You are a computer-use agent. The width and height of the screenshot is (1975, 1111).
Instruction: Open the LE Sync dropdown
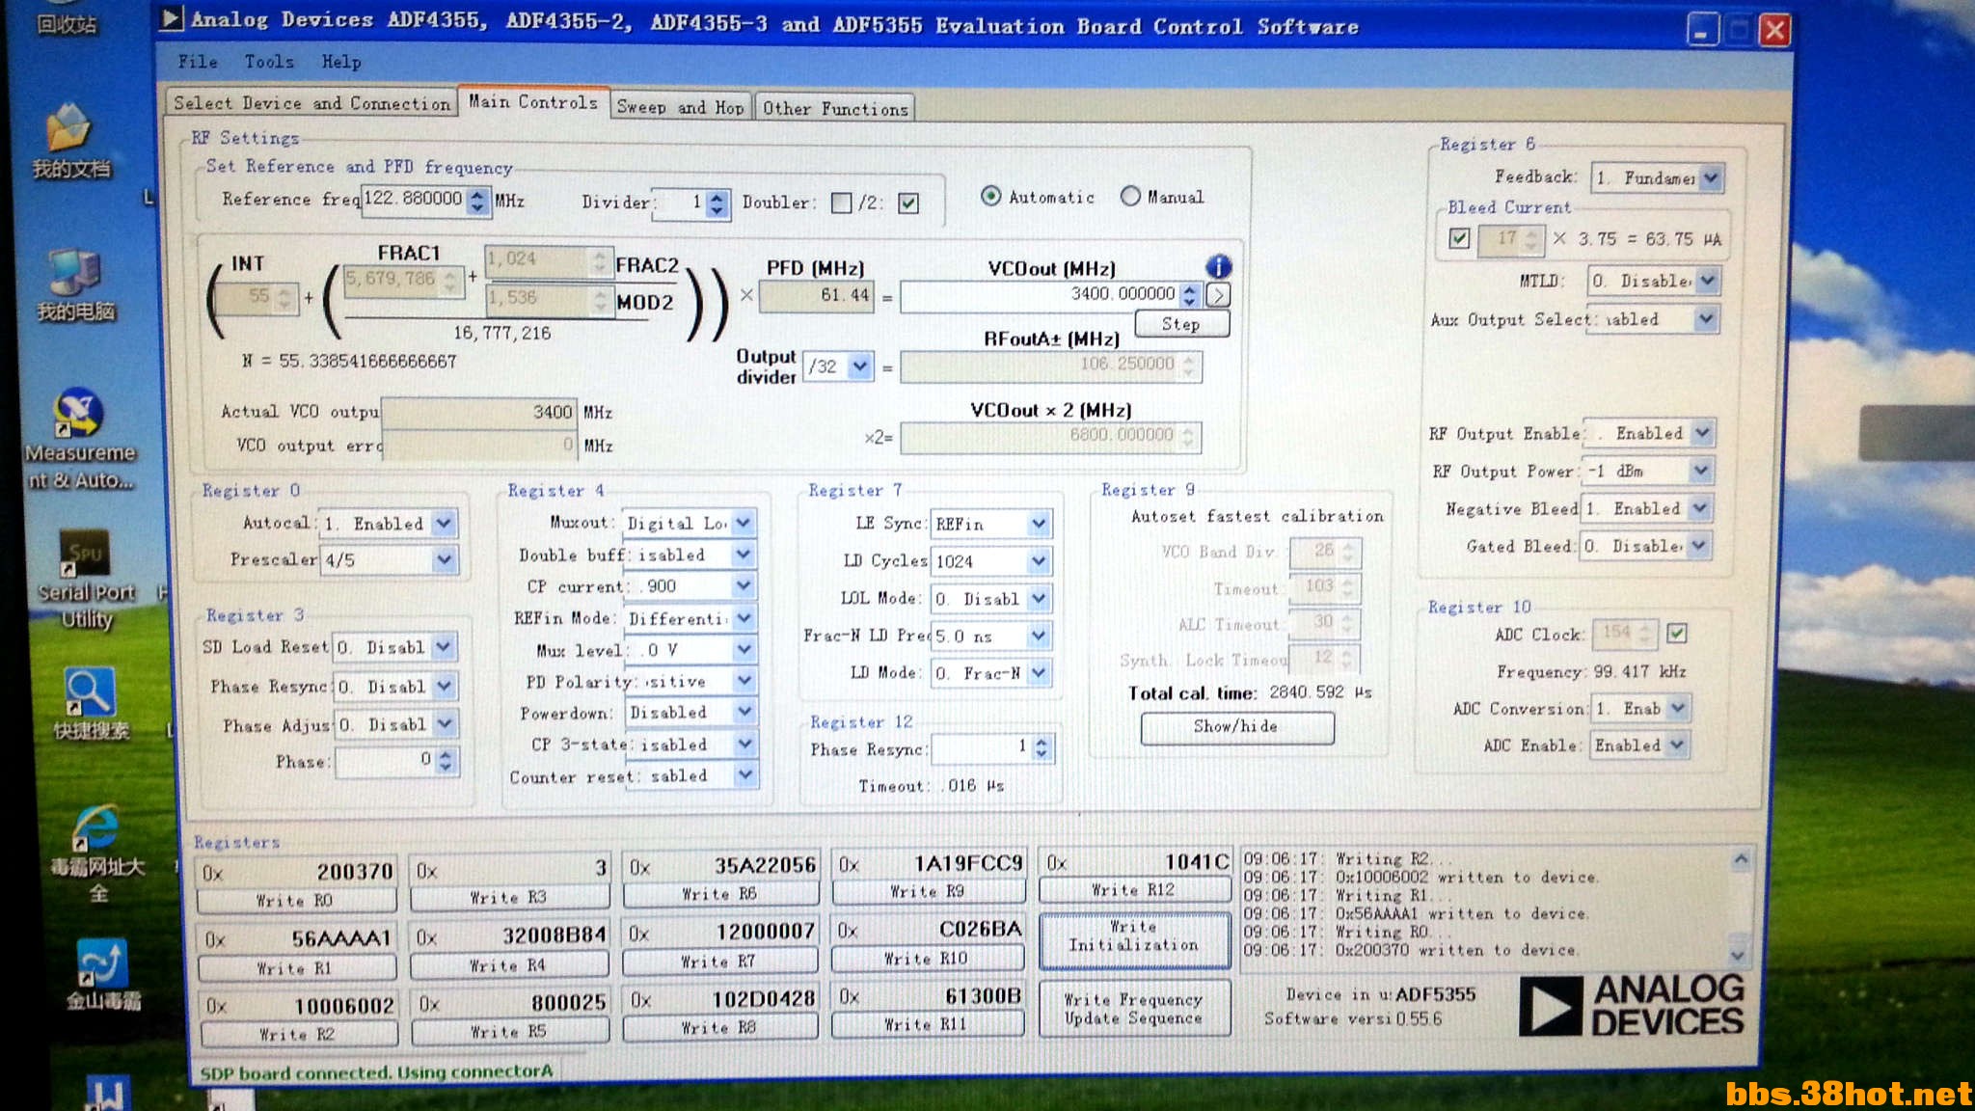coord(990,524)
